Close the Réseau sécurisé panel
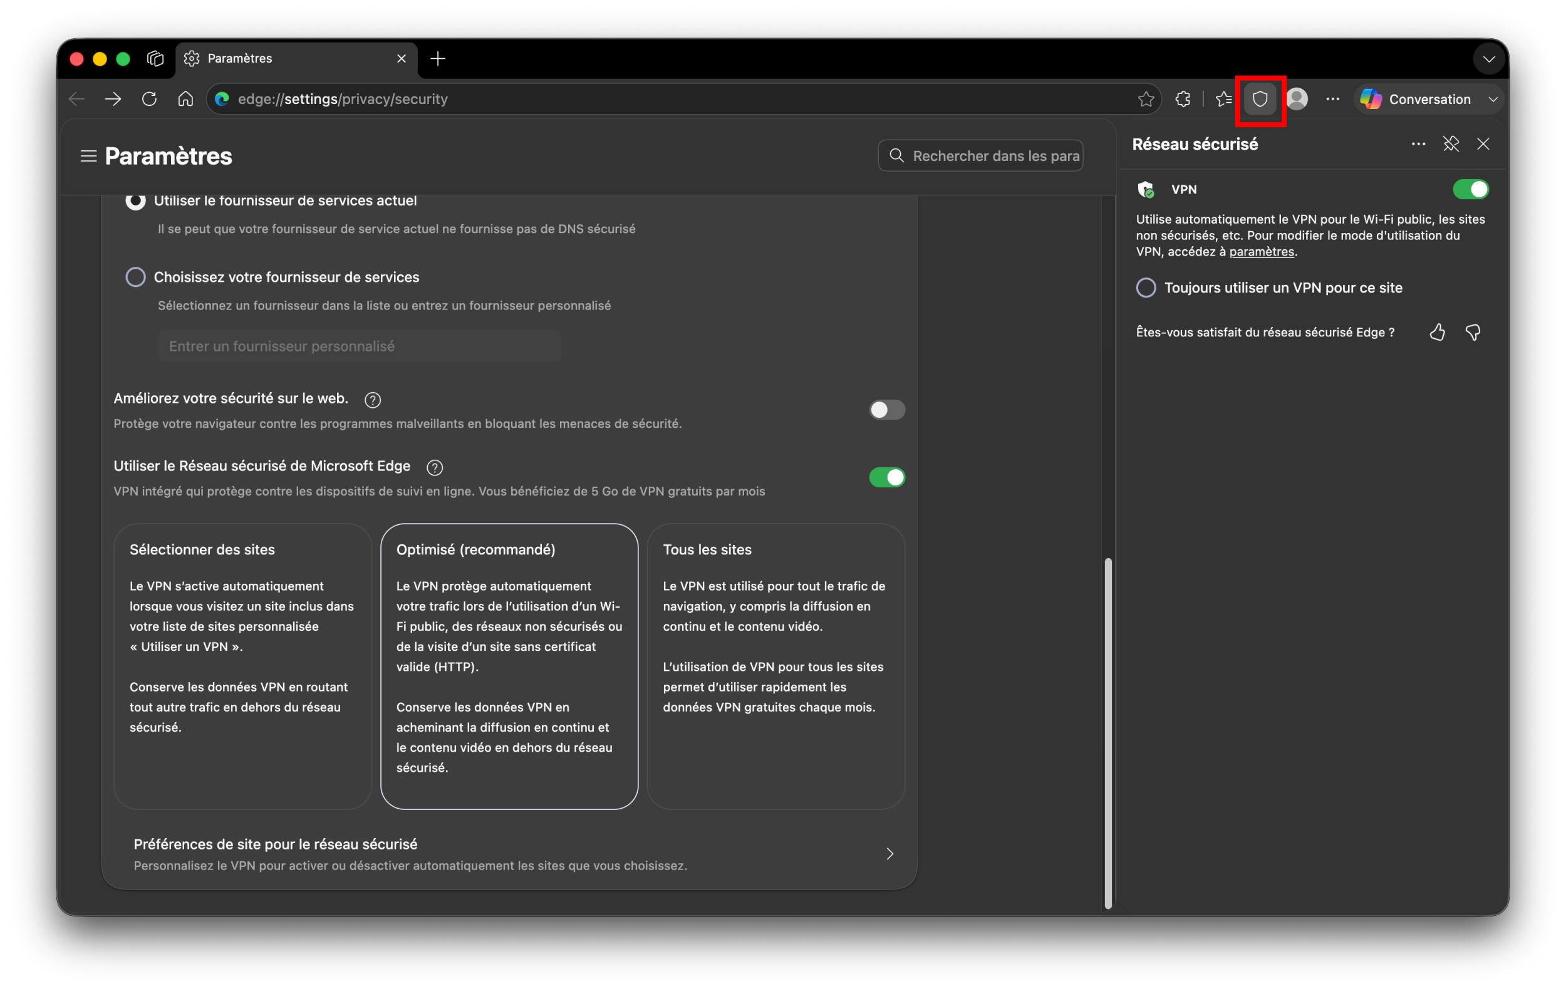 (1483, 143)
